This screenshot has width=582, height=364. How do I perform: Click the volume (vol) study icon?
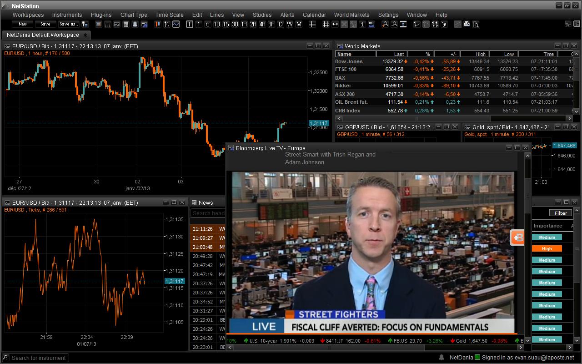371,24
